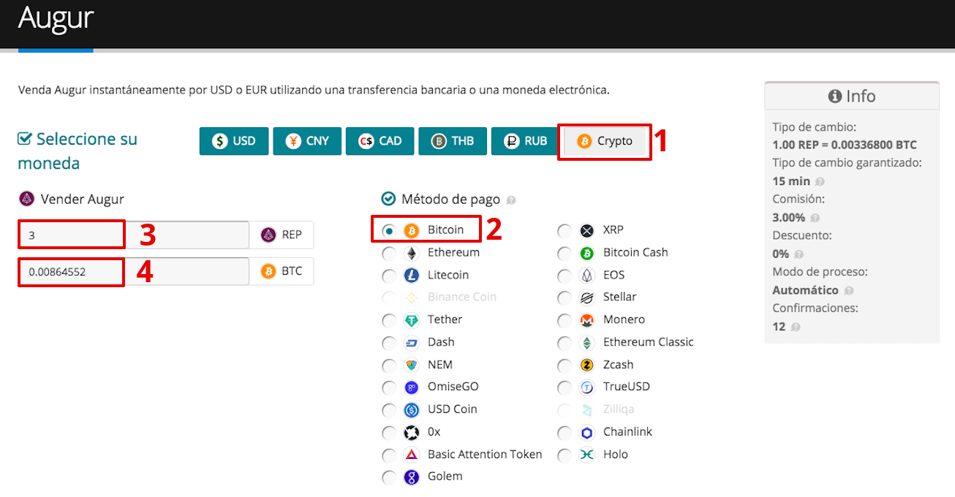Select the Tether radio button
The width and height of the screenshot is (955, 497).
(x=389, y=320)
